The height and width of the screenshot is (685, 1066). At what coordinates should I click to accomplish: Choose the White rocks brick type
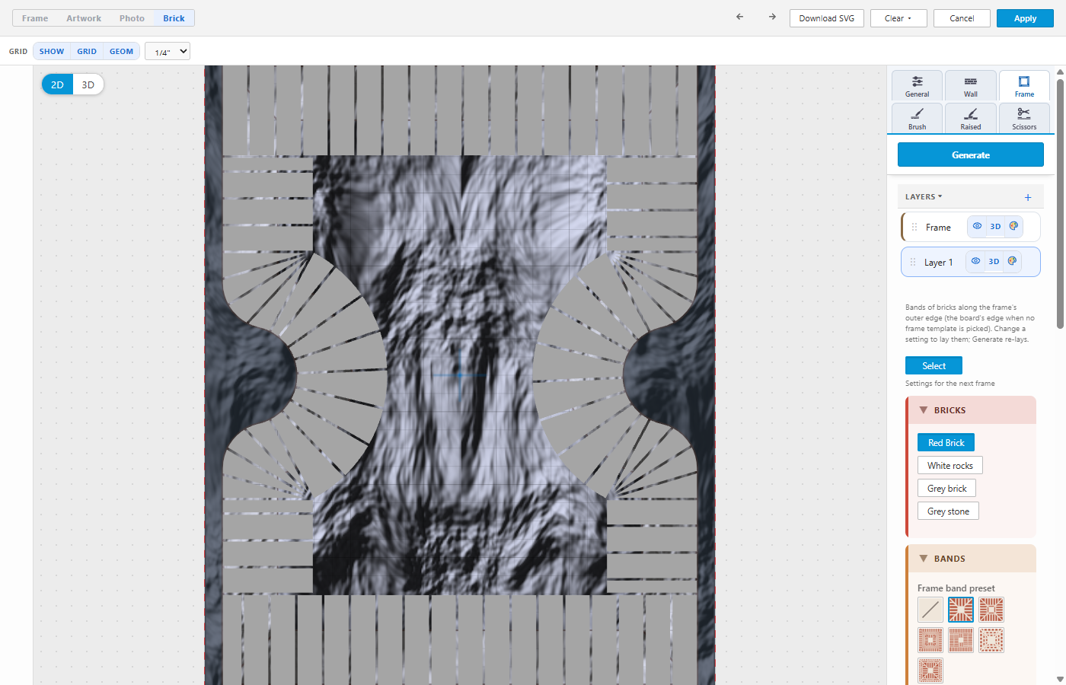pos(950,465)
